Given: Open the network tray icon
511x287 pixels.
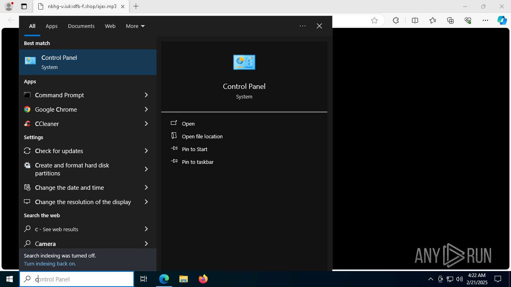Looking at the screenshot, I should click(x=450, y=279).
